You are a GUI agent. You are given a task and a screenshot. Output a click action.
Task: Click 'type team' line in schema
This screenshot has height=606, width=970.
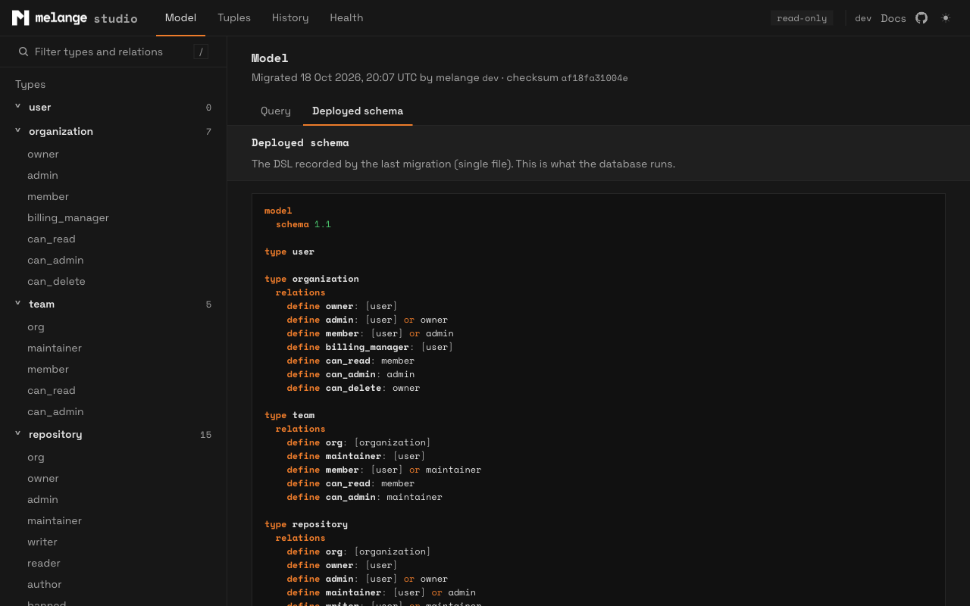[289, 415]
